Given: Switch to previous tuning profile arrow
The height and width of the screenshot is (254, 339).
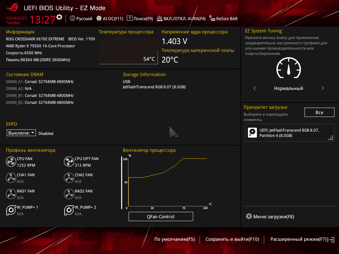Looking at the screenshot, I should pyautogui.click(x=255, y=88).
